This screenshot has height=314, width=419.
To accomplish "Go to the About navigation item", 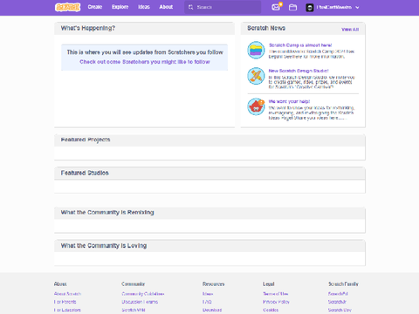I will pos(166,7).
